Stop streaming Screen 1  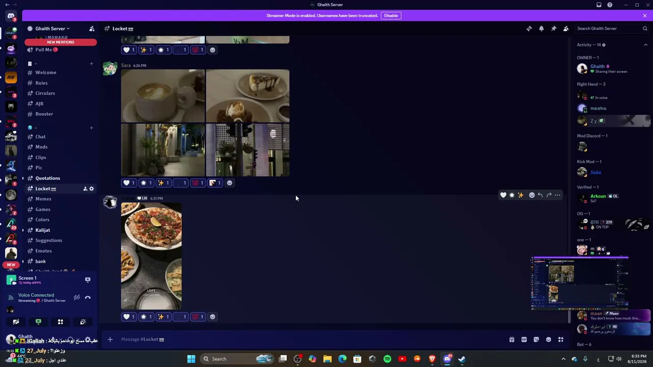tap(88, 280)
